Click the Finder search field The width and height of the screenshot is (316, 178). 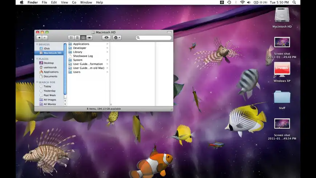[x=154, y=37]
